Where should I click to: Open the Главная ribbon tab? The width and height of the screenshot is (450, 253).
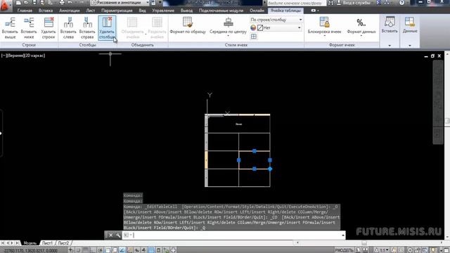(x=25, y=11)
